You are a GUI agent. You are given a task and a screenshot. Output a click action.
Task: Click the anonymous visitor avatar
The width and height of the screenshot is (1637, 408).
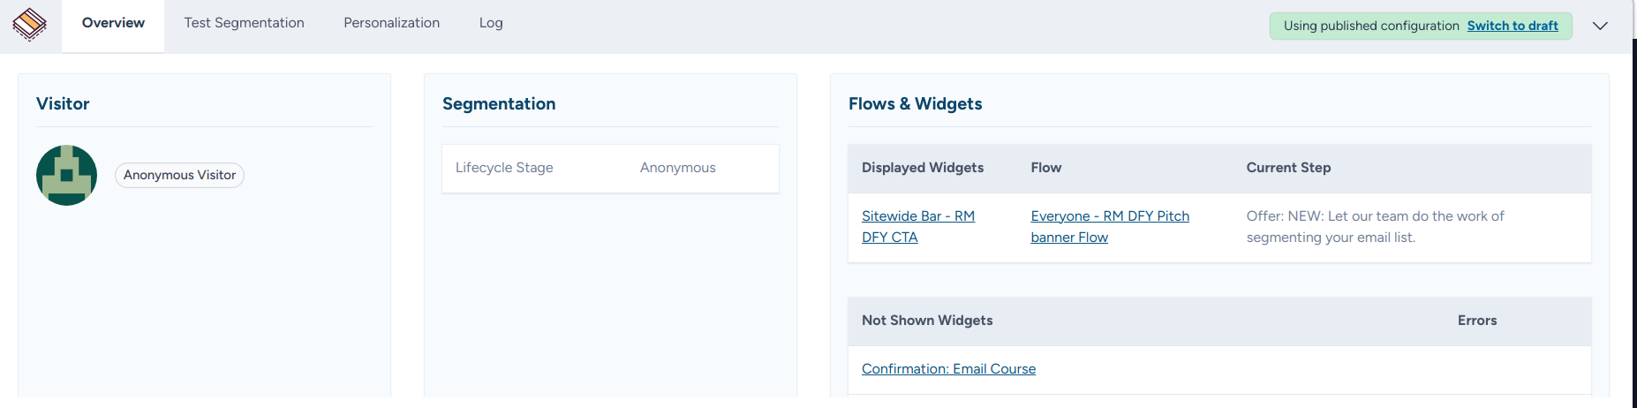click(66, 175)
